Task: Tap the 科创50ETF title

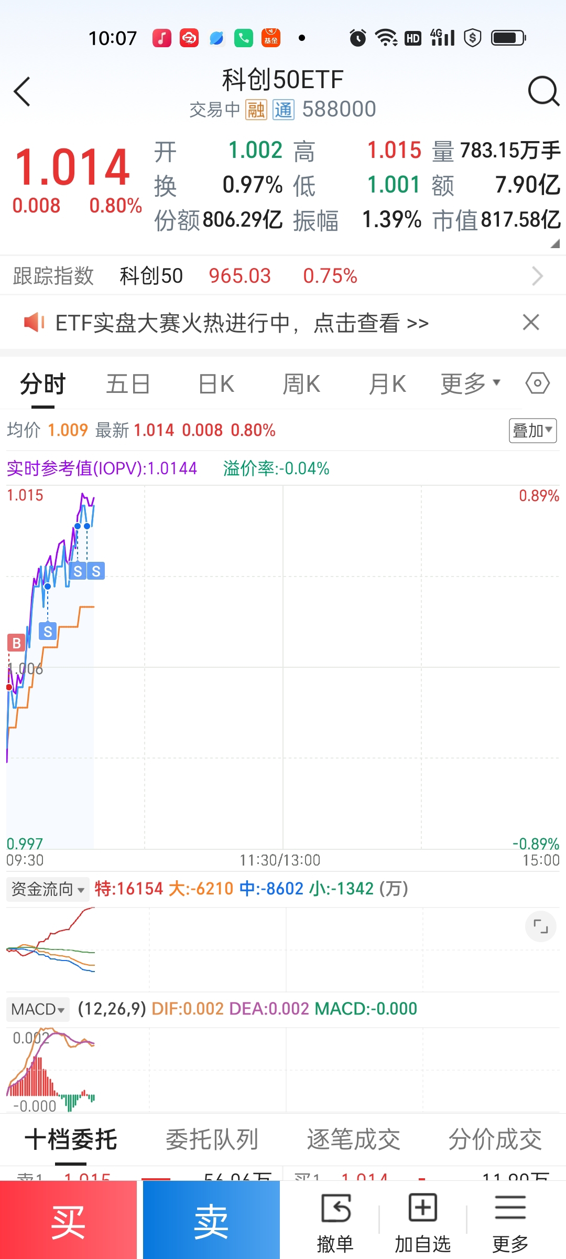Action: (x=283, y=80)
